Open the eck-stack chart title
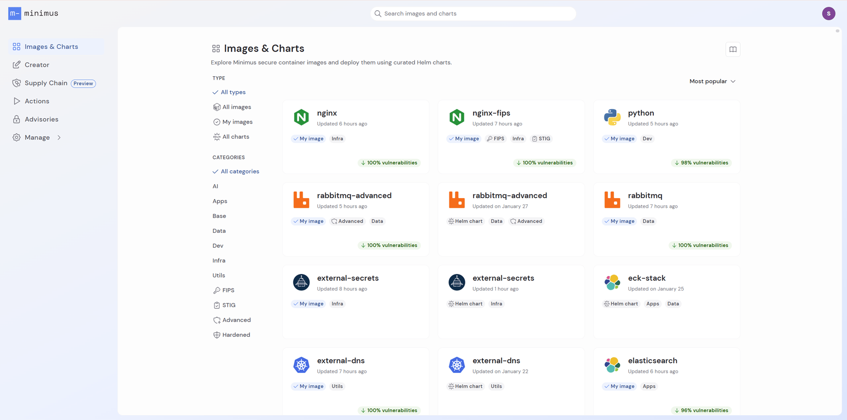Image resolution: width=847 pixels, height=420 pixels. [647, 278]
